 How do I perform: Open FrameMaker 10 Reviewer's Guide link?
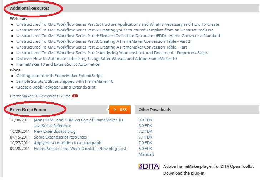[40, 96]
